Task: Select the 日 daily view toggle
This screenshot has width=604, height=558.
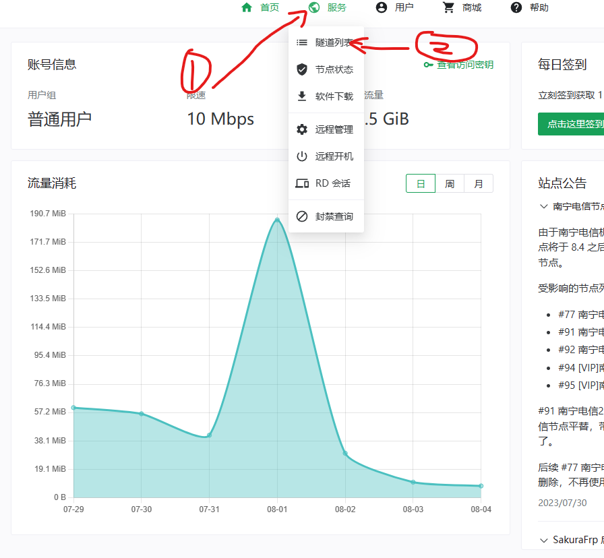Action: click(x=421, y=183)
